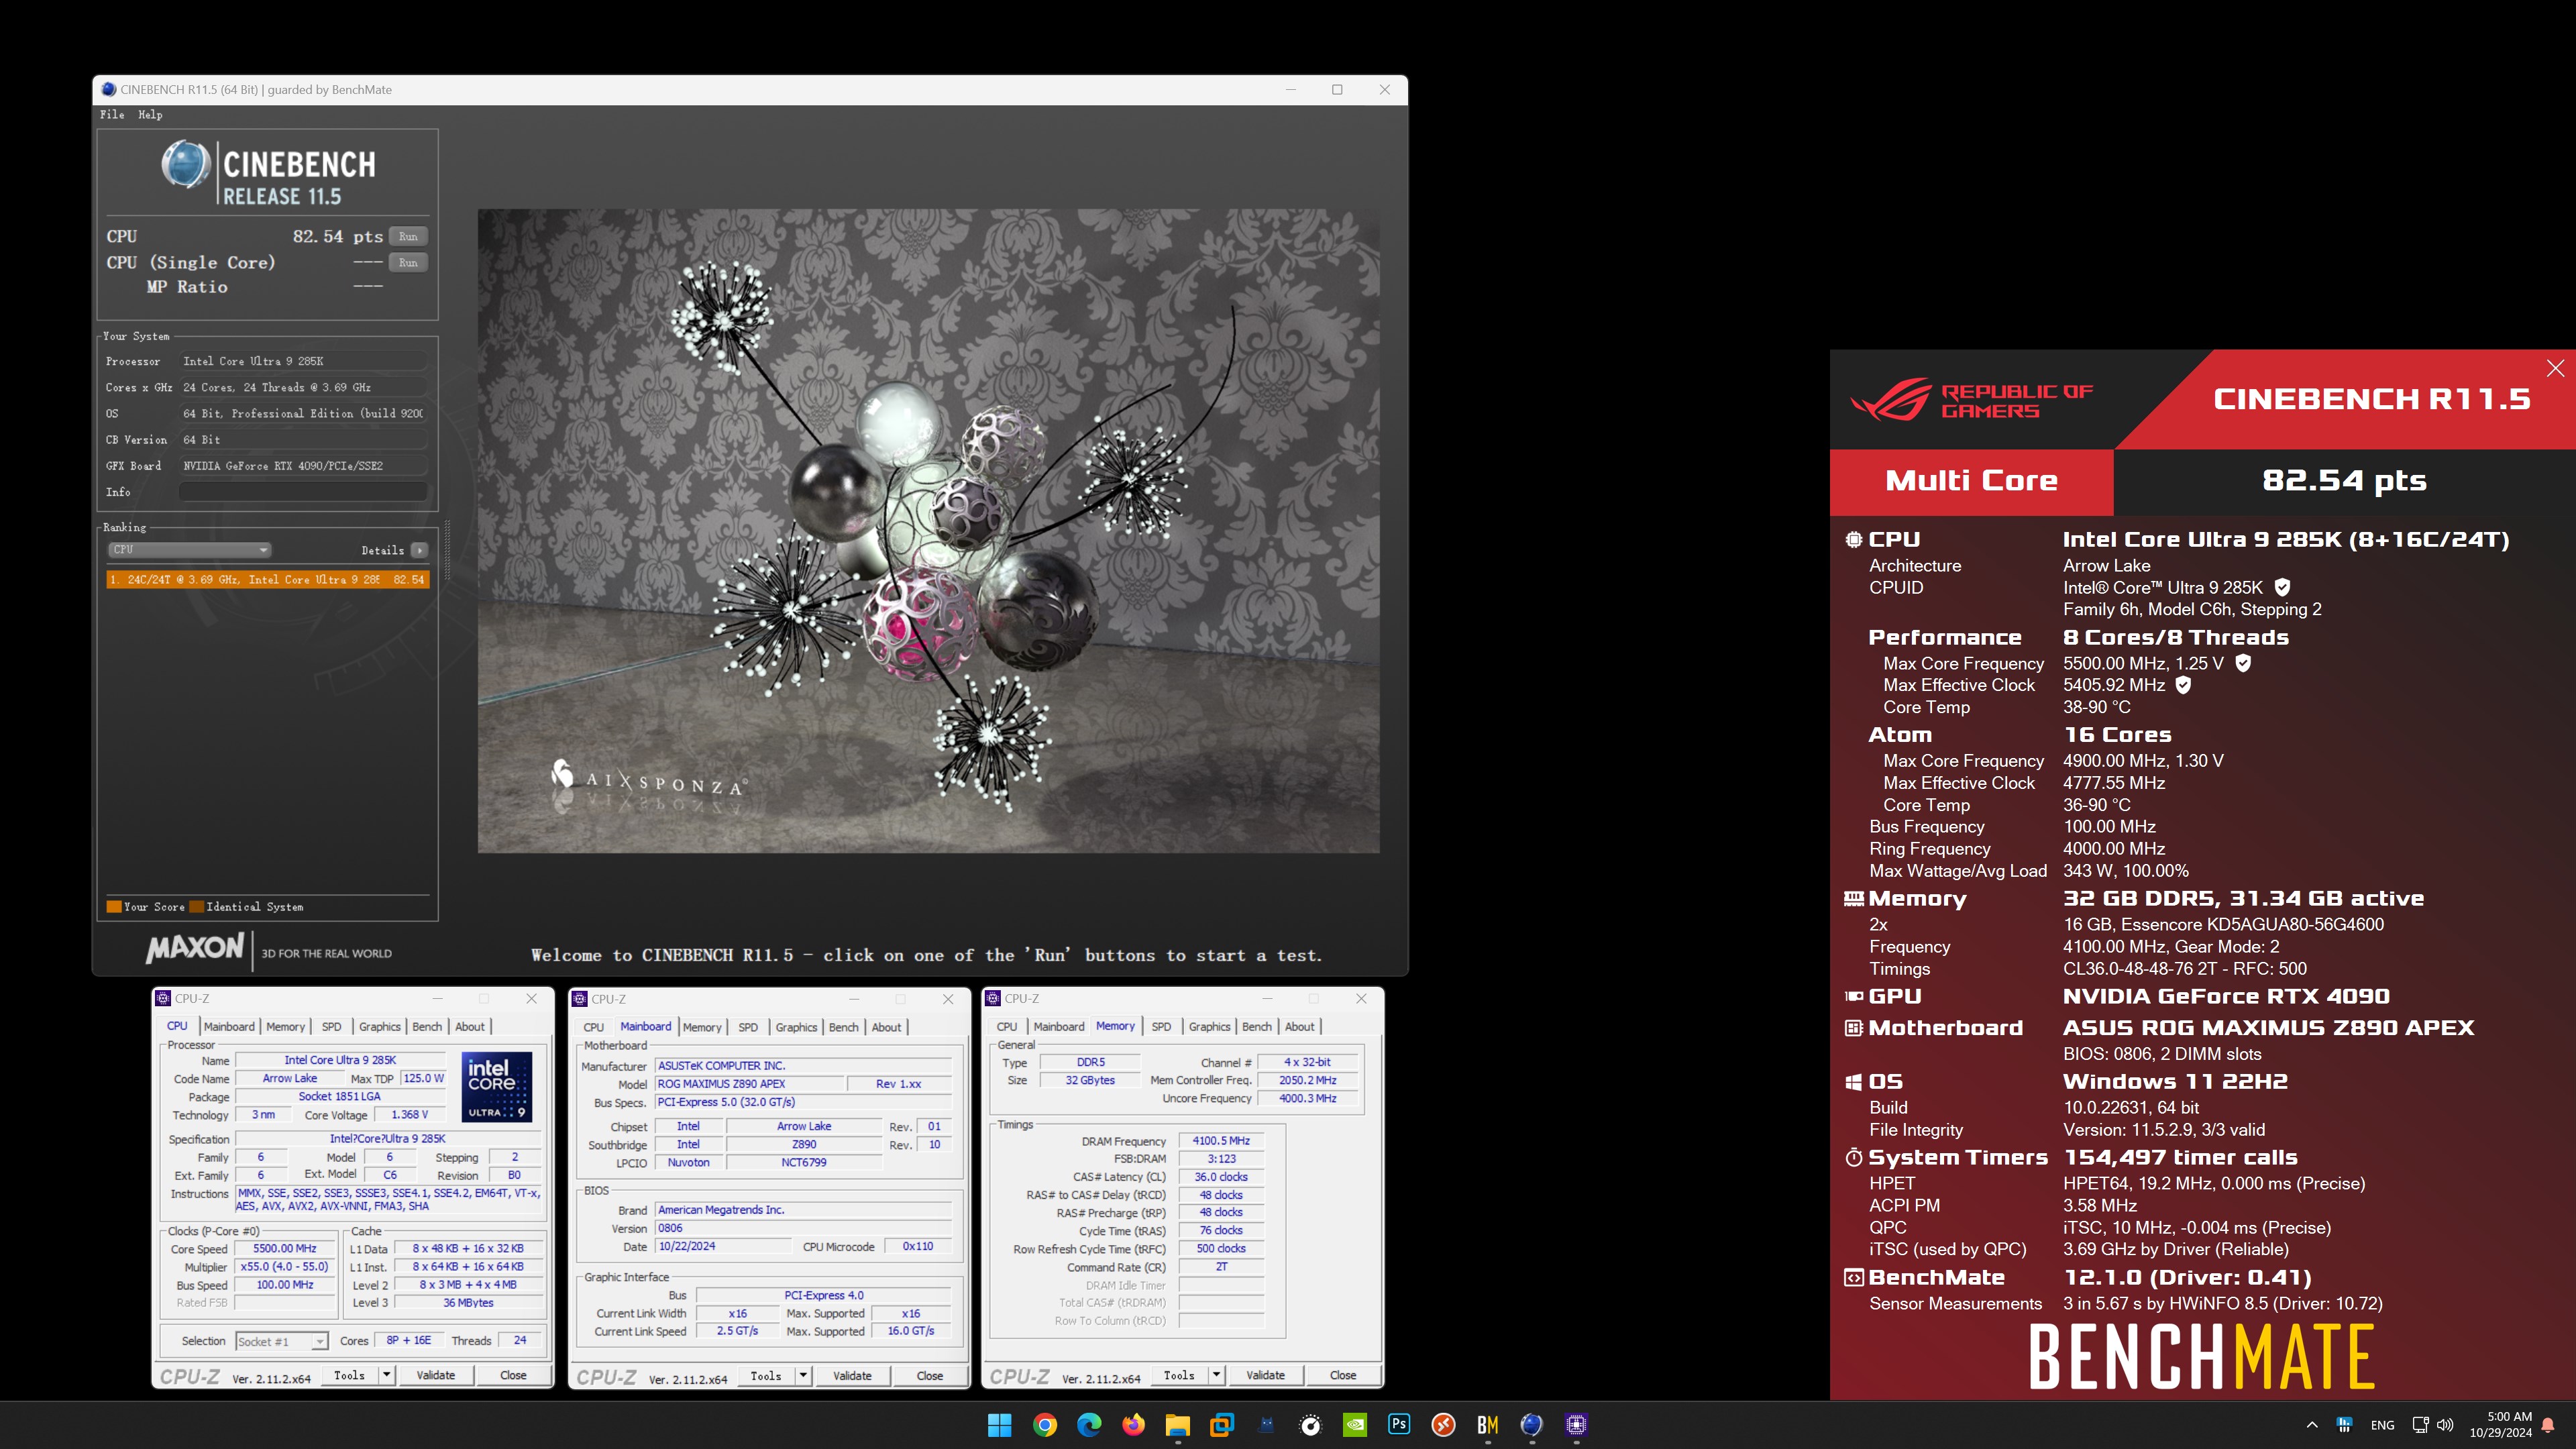Switch to About tab in the right CPU-Z window
Screen dimensions: 2576x1449
[1299, 1027]
